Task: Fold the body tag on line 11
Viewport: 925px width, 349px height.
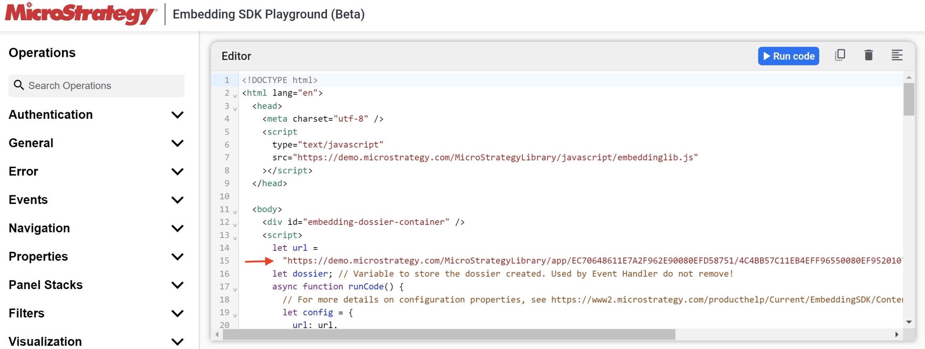Action: [235, 212]
